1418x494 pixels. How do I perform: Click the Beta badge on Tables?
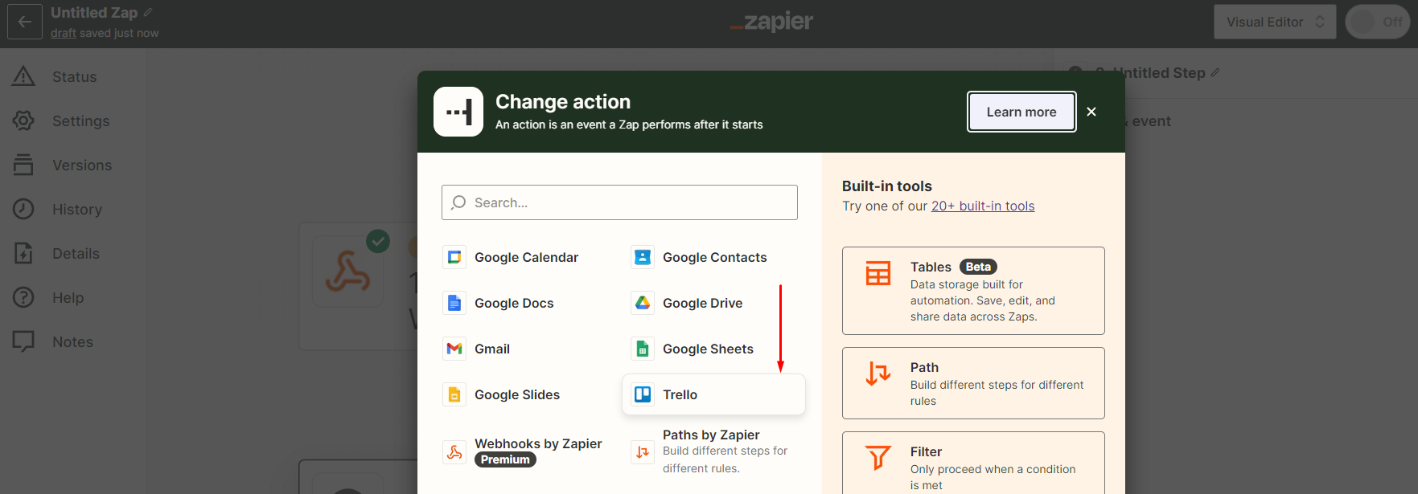pyautogui.click(x=978, y=267)
